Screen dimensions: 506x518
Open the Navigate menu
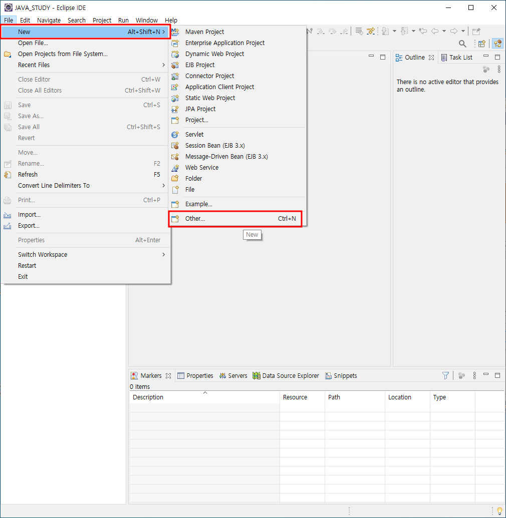pyautogui.click(x=49, y=20)
